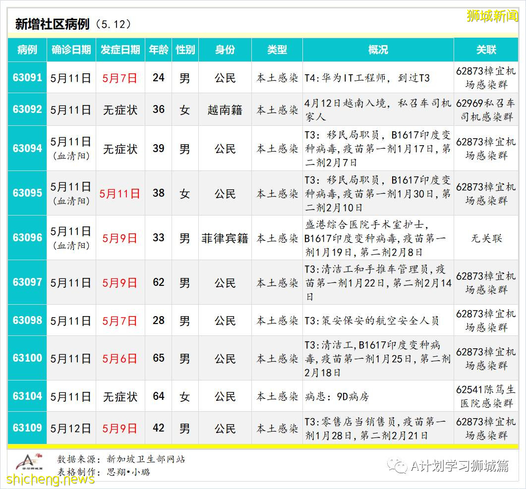Screen dimensions: 526x489
Task: Select the 确诊日期 column header
Action: click(71, 50)
